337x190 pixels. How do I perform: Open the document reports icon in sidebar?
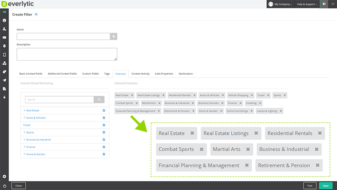pos(4,89)
